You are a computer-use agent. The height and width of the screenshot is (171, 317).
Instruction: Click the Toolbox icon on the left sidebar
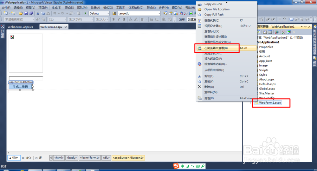(x=3, y=27)
